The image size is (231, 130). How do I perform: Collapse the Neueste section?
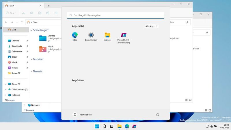click(31, 71)
